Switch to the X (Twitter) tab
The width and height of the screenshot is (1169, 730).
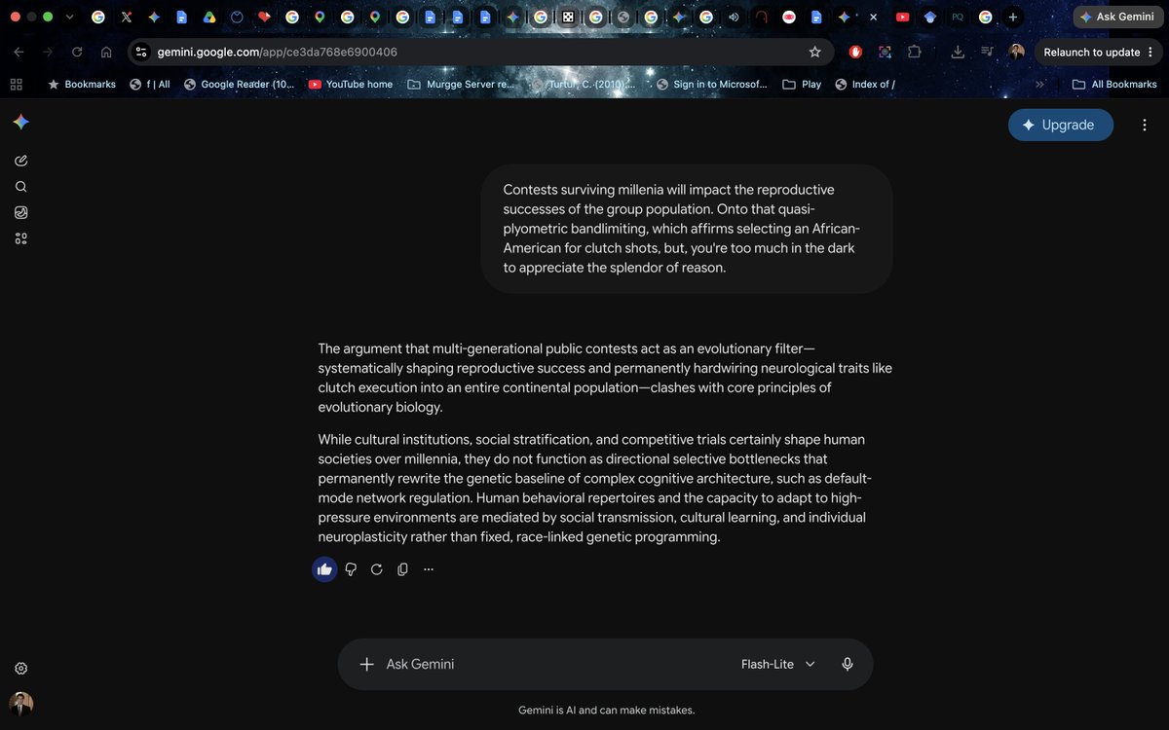(127, 17)
